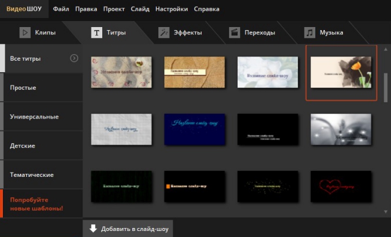Select the Простые category
The image size is (391, 237).
tap(42, 88)
